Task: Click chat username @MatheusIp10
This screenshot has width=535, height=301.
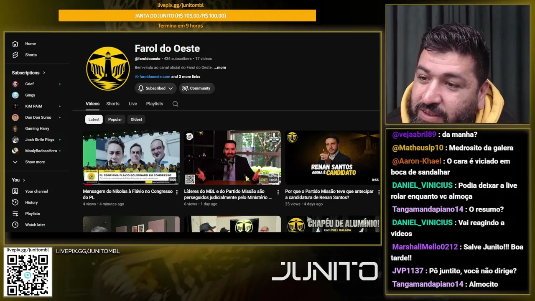Action: pyautogui.click(x=418, y=148)
